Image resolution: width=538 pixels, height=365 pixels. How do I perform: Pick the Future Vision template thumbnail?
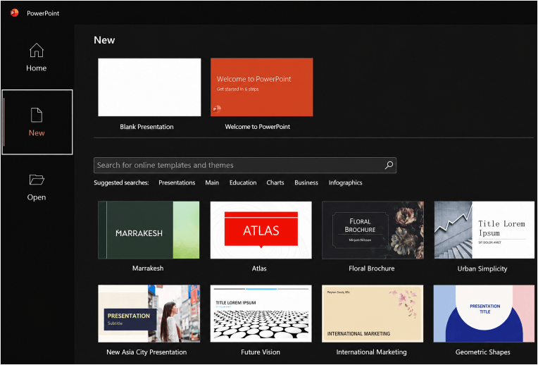tap(261, 314)
